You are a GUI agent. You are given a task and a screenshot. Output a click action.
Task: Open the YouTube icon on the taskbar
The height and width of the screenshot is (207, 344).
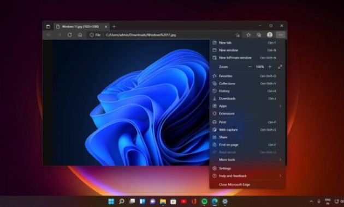click(x=183, y=202)
